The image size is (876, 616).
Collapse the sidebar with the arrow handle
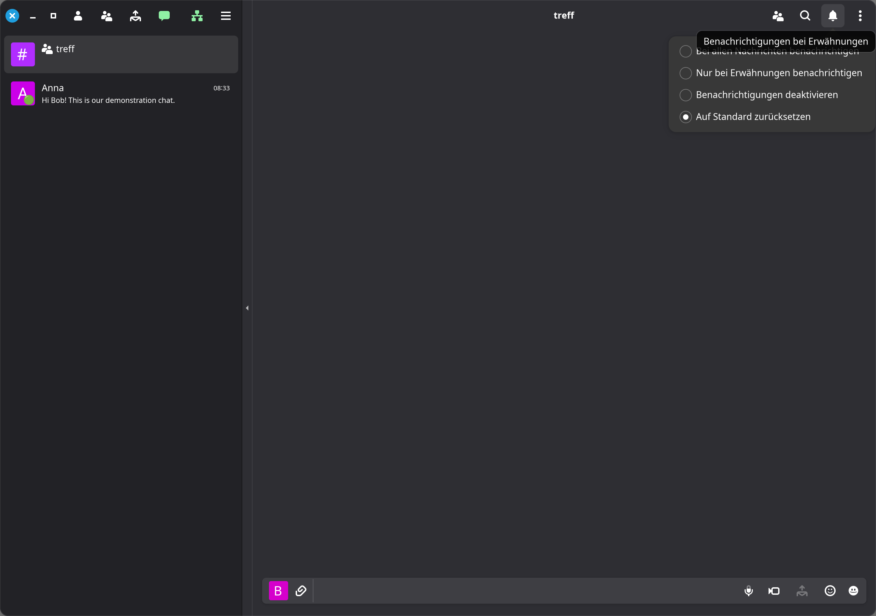247,308
